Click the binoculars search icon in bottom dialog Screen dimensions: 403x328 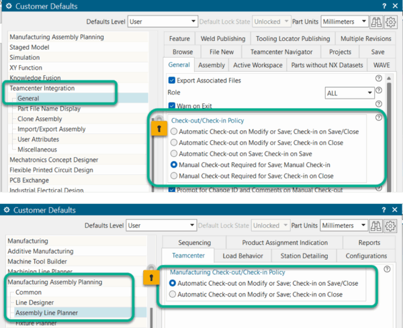pyautogui.click(x=378, y=226)
